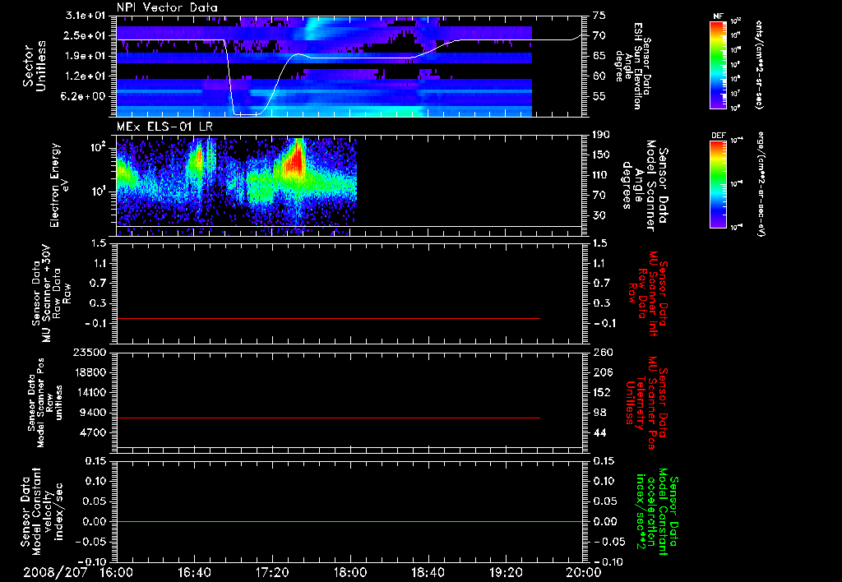
Task: Click the NF flux color bar
Action: pyautogui.click(x=719, y=64)
